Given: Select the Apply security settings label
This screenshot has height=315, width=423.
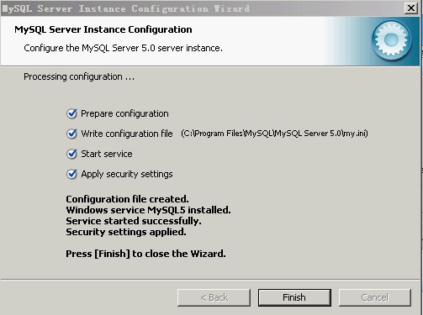Looking at the screenshot, I should pyautogui.click(x=127, y=174).
